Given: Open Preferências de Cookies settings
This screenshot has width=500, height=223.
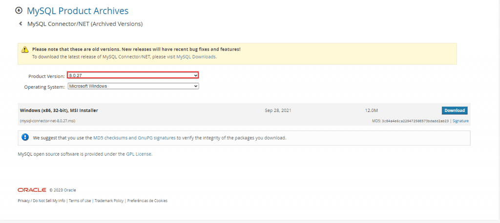Looking at the screenshot, I should [x=147, y=201].
